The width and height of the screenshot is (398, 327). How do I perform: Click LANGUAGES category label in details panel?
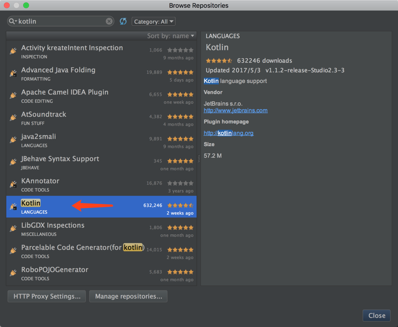(x=223, y=36)
